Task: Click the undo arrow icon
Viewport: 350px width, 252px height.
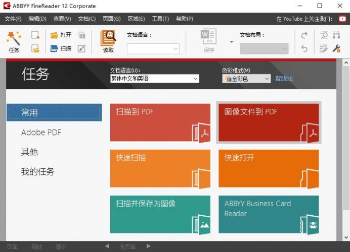Action: point(304,48)
